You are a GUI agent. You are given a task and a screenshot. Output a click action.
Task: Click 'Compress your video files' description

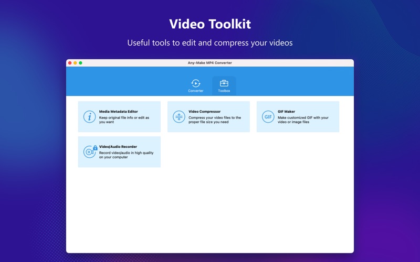pyautogui.click(x=215, y=120)
